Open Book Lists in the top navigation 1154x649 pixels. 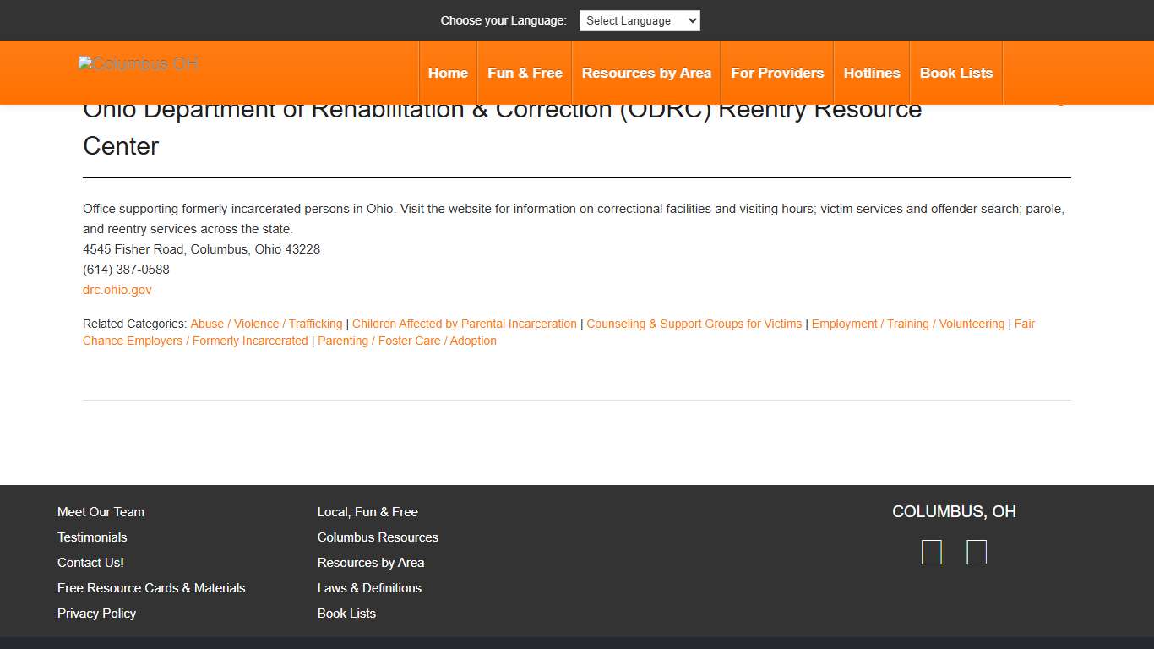[955, 73]
